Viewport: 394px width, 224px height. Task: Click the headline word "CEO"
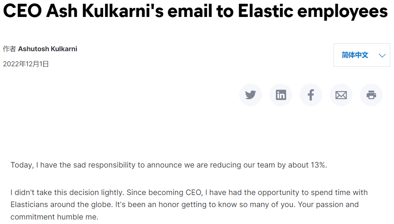[22, 11]
